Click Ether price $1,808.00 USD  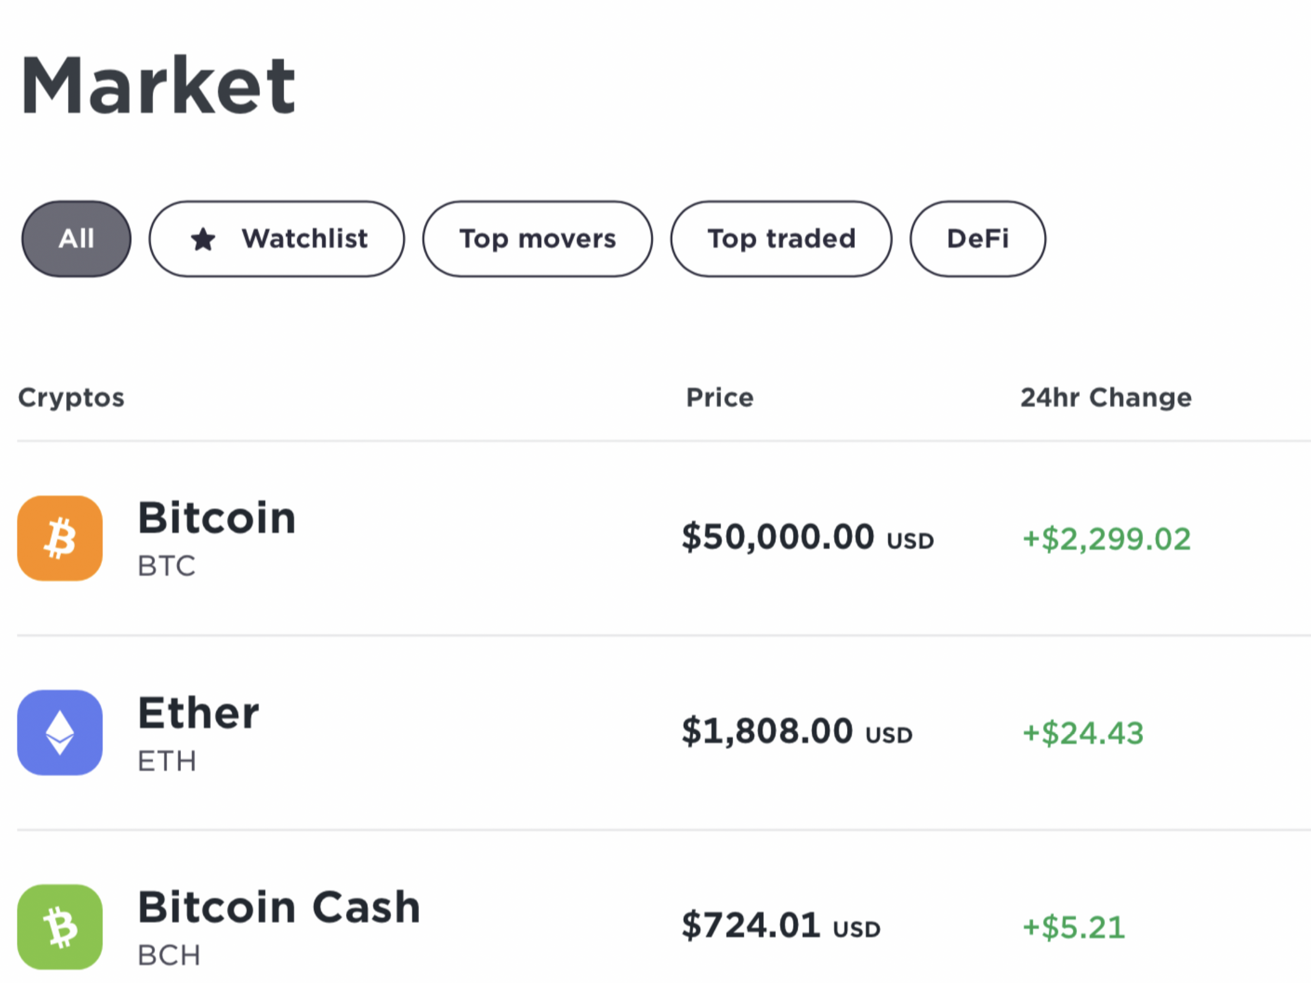click(797, 732)
